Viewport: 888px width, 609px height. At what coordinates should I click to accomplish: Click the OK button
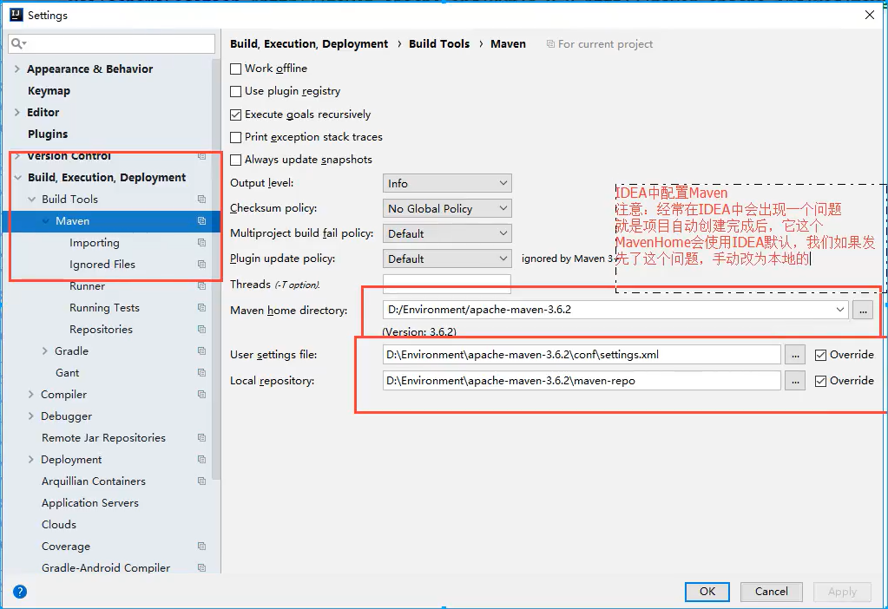click(x=707, y=592)
